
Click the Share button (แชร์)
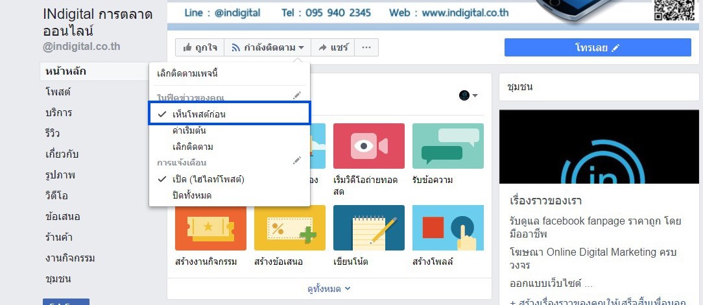tap(333, 47)
